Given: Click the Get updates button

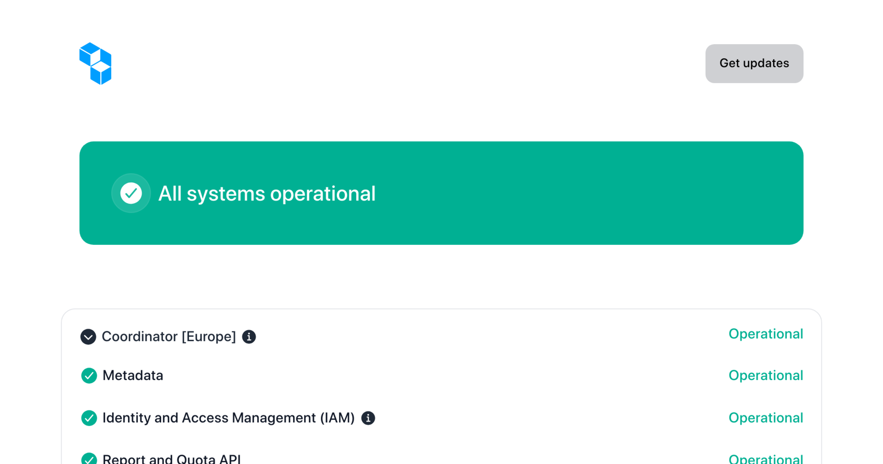Looking at the screenshot, I should pyautogui.click(x=754, y=63).
